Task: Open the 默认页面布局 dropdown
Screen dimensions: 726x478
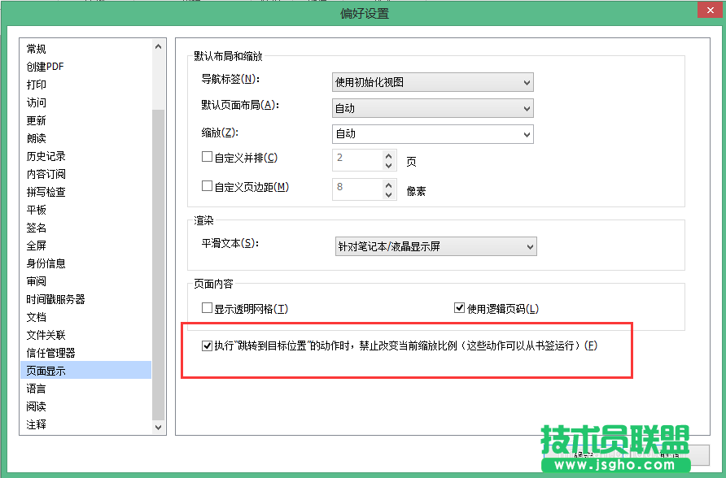Action: tap(432, 108)
